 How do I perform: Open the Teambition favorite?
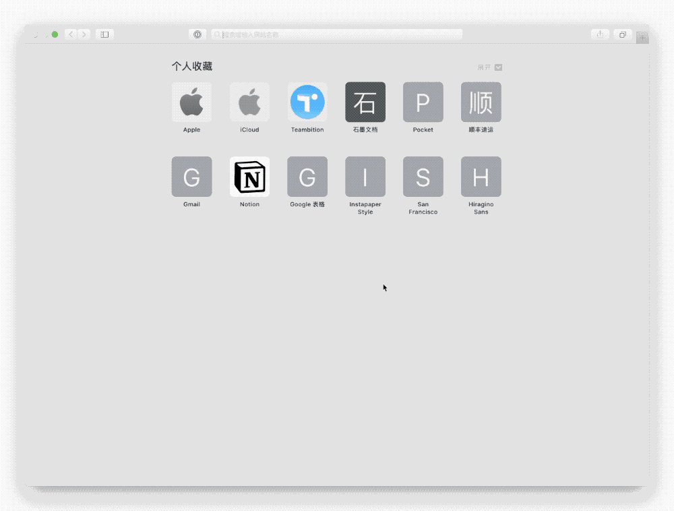pos(307,102)
